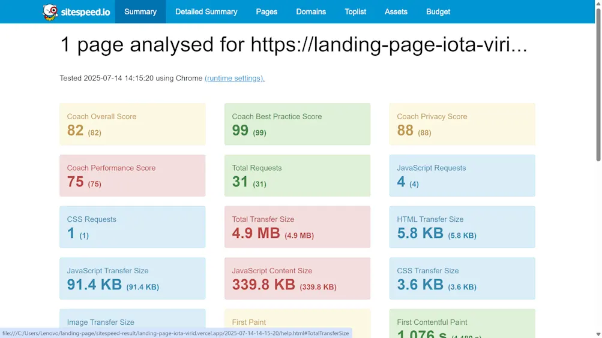The height and width of the screenshot is (338, 602).
Task: Click Coach Best Practice Score label
Action: (277, 116)
